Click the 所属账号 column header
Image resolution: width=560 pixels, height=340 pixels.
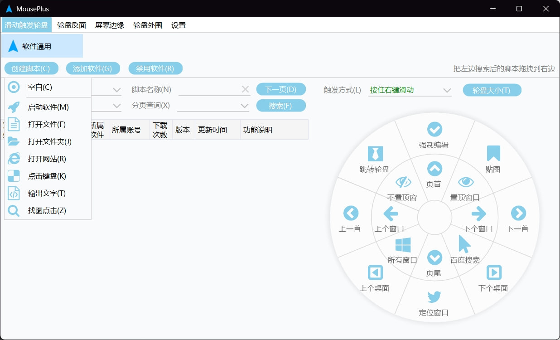pos(129,130)
